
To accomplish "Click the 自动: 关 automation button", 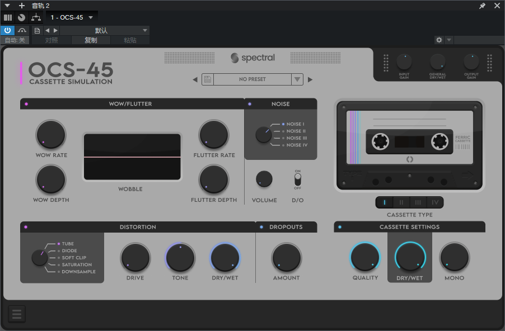I will (15, 40).
